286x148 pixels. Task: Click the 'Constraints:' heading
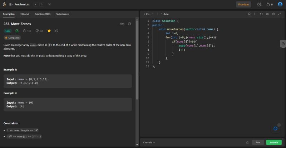tap(11, 123)
